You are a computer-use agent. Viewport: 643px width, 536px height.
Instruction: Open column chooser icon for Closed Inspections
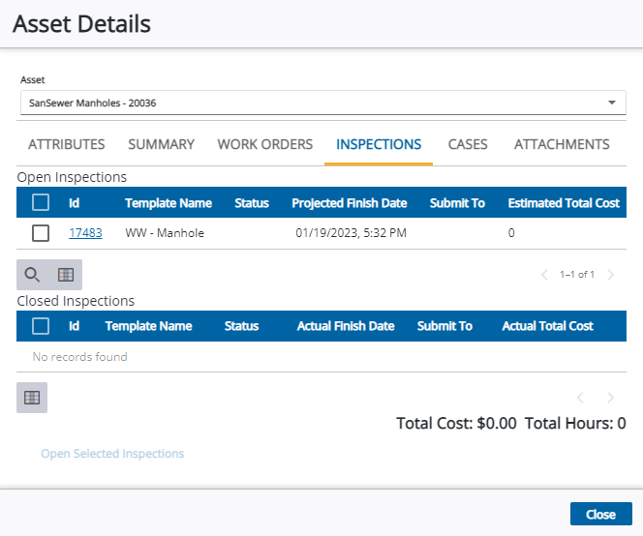click(x=32, y=398)
